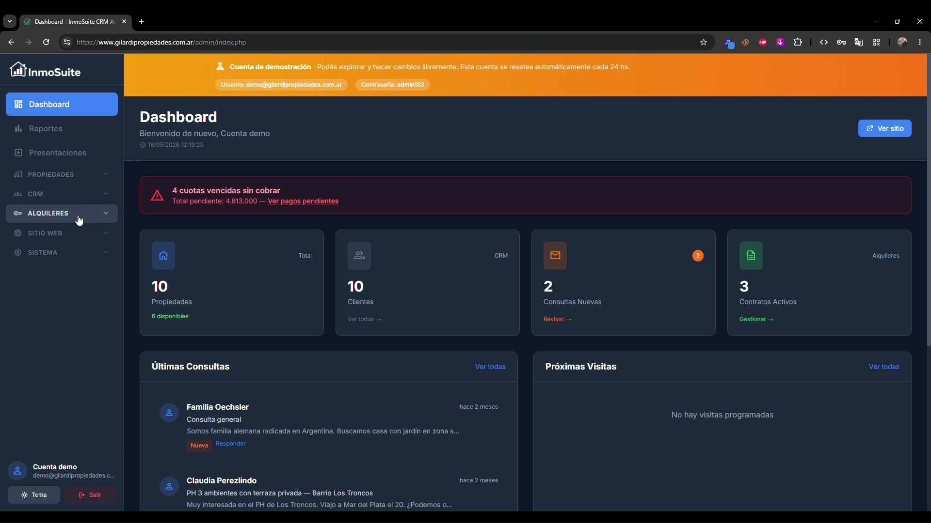Click the Clientes people card icon
931x523 pixels.
point(359,256)
